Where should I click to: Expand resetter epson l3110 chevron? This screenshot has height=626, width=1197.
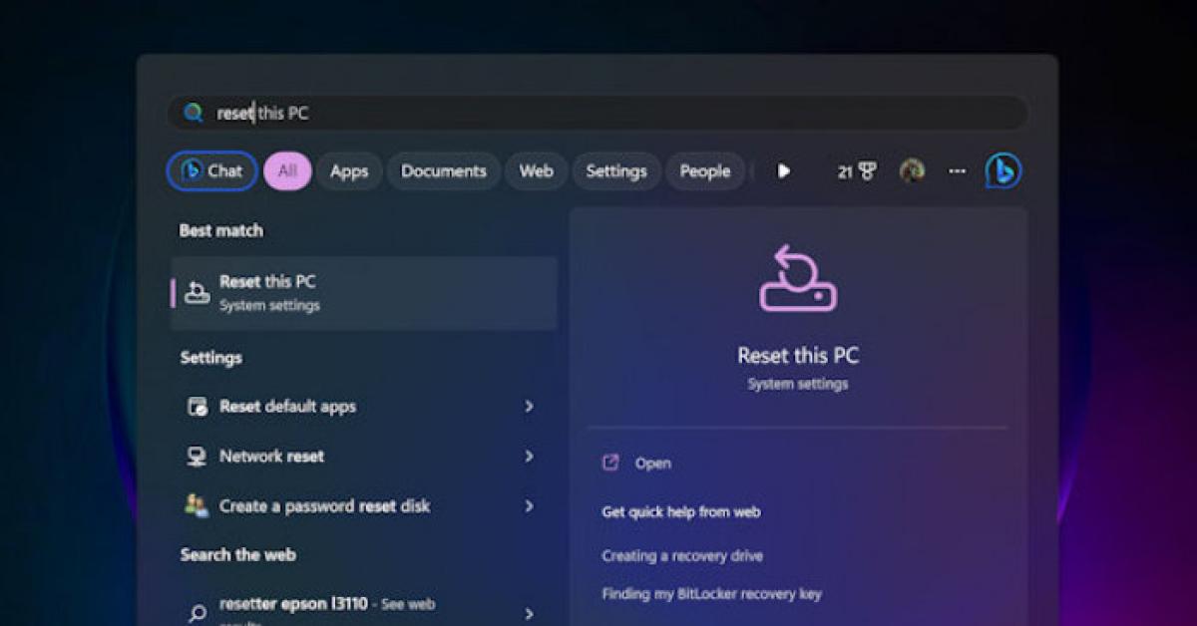pyautogui.click(x=529, y=614)
